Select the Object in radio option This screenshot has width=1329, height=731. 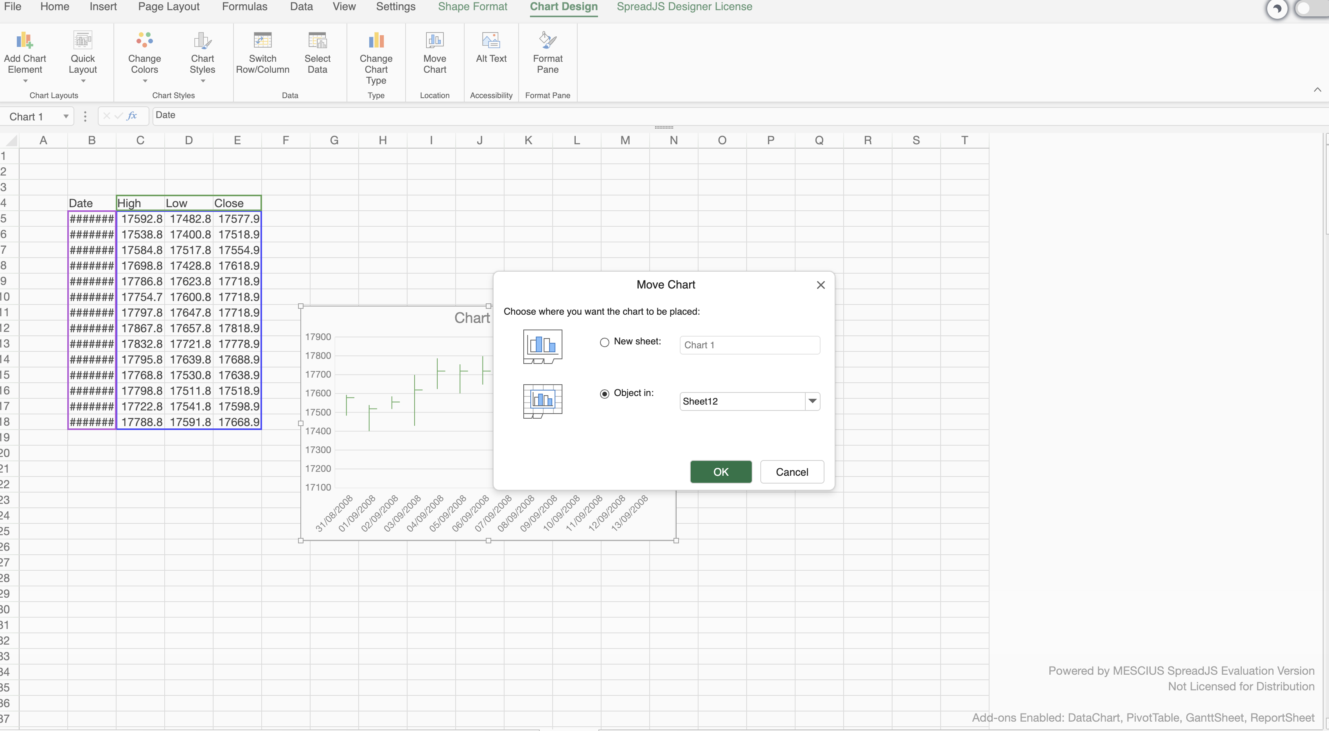(x=605, y=394)
